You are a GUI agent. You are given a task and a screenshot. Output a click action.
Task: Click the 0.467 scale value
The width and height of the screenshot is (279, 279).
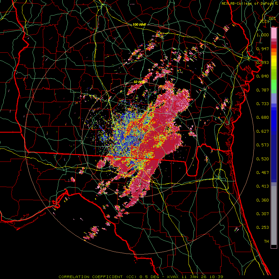coord(263,173)
